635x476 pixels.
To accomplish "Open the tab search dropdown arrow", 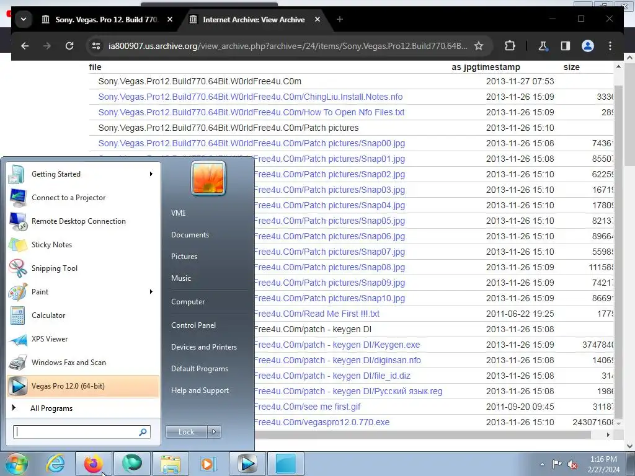I will coord(24,19).
